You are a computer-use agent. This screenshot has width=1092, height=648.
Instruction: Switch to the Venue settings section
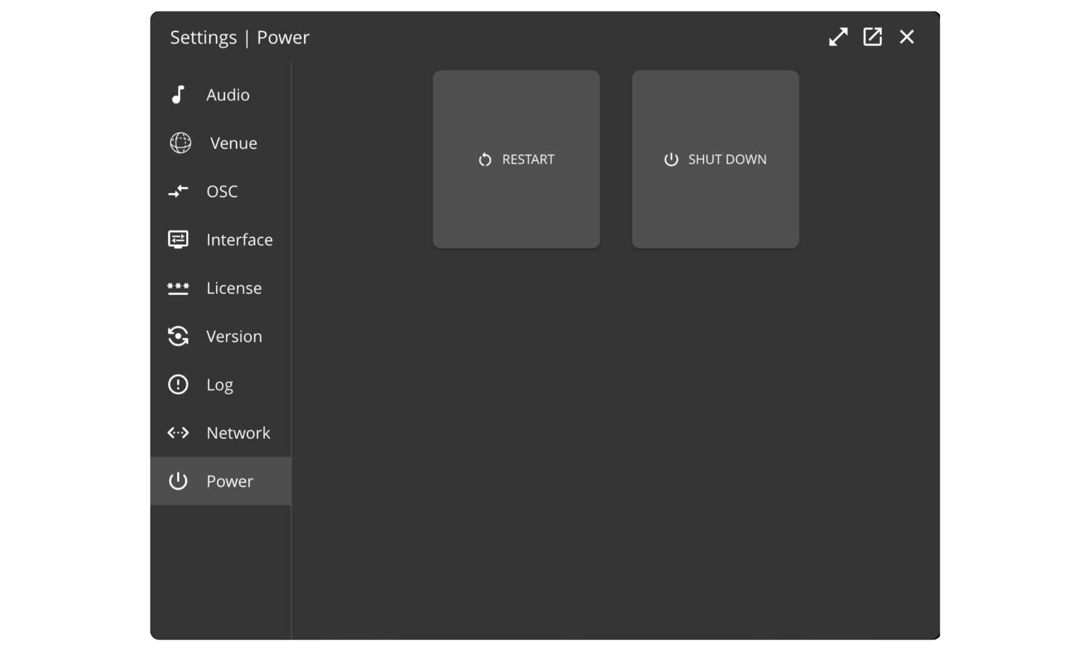pos(233,144)
